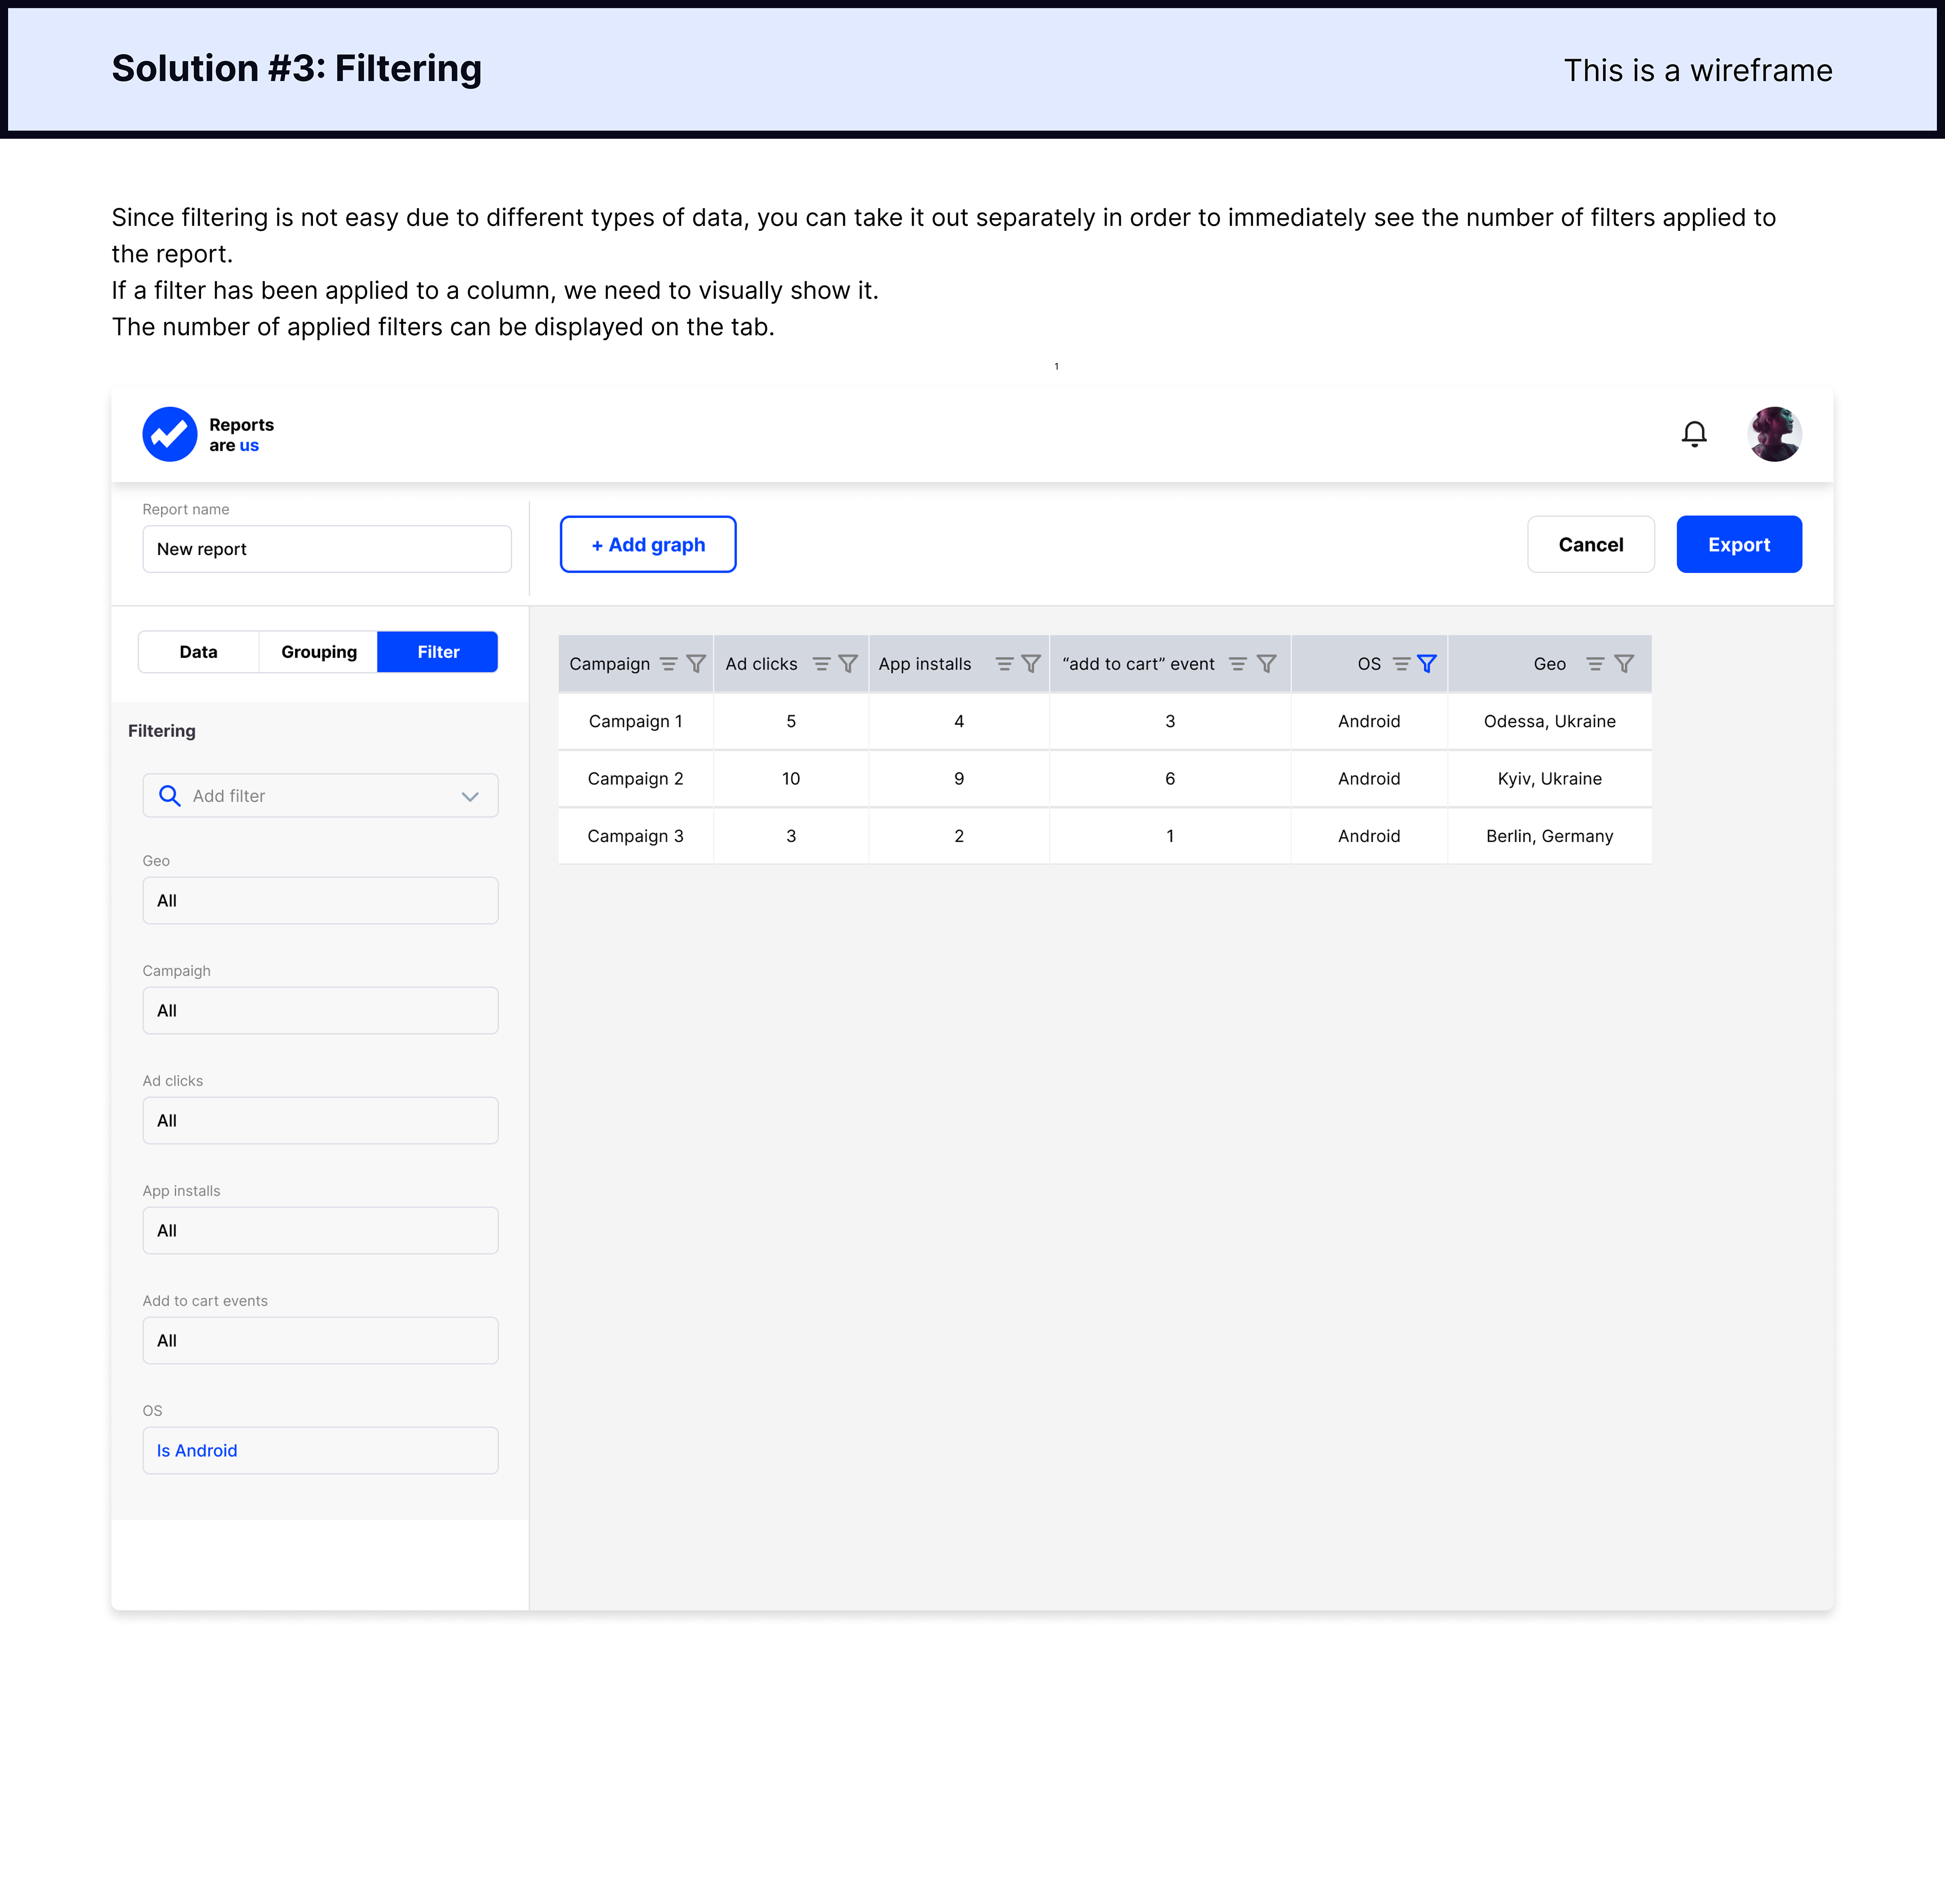Select the Filter tab

[438, 652]
